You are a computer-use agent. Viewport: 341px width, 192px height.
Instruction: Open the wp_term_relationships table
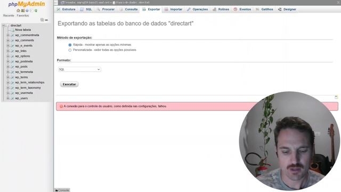tap(30, 83)
